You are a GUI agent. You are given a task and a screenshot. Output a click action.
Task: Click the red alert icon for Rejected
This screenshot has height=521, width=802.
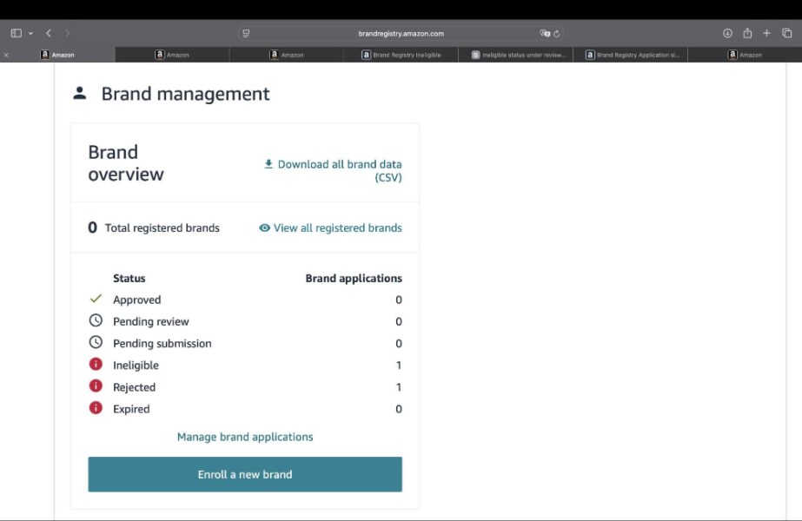pos(96,386)
